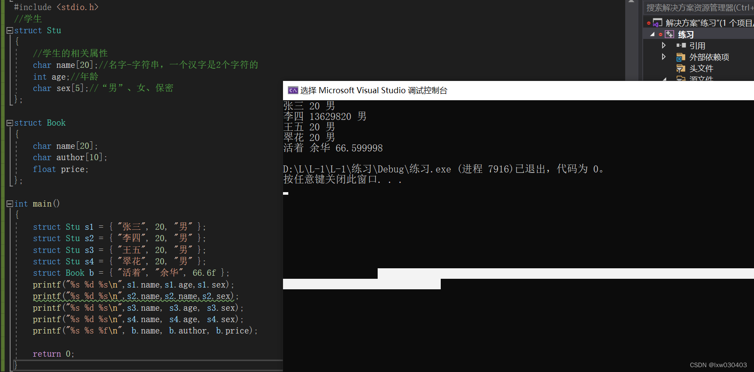
Task: Select the 练习 project row
Action: [698, 34]
